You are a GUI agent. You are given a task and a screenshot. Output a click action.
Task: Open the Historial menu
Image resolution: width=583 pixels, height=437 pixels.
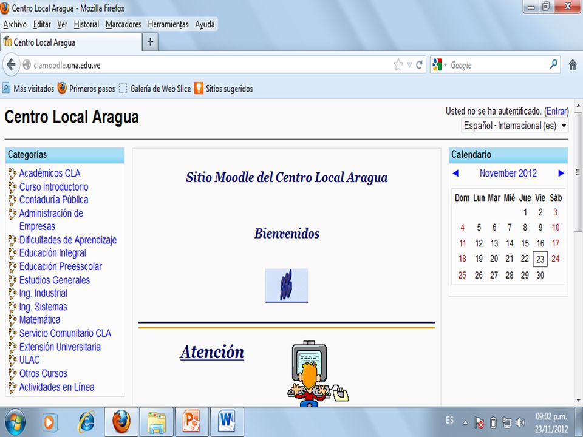click(86, 24)
